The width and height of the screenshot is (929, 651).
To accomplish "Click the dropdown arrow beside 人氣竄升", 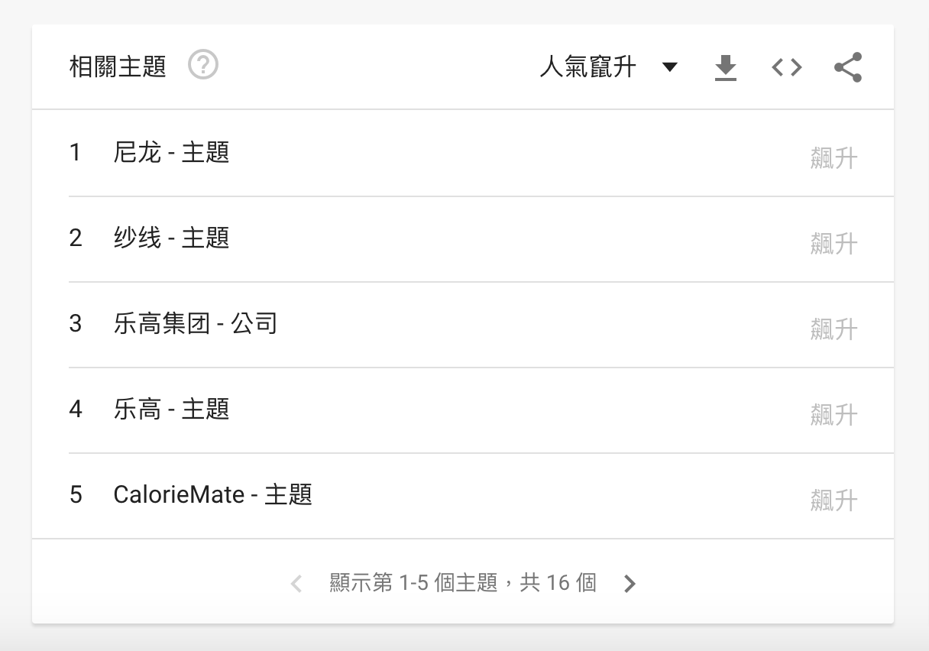I will 670,67.
